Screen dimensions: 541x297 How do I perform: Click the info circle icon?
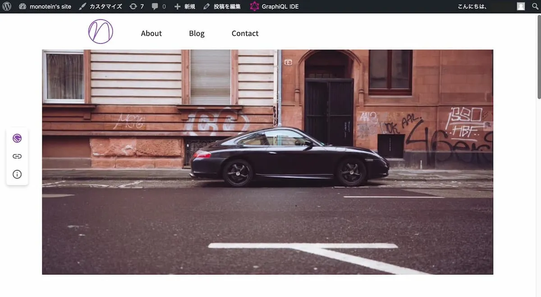[17, 174]
